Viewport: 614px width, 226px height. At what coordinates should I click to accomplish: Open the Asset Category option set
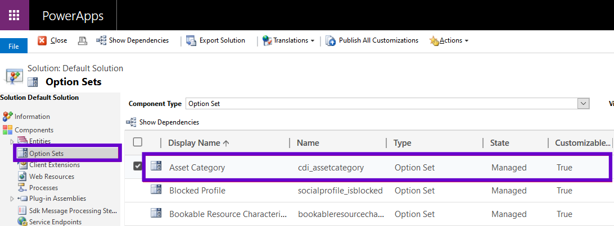197,168
